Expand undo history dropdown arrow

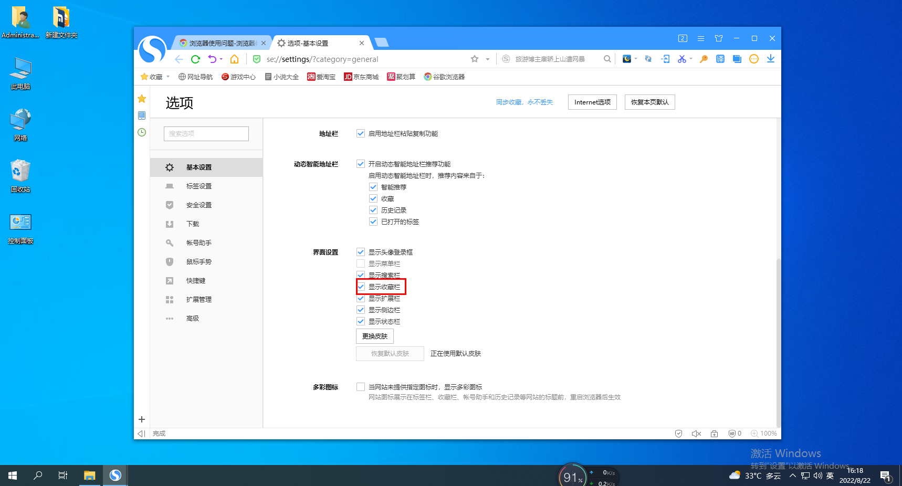coord(221,59)
